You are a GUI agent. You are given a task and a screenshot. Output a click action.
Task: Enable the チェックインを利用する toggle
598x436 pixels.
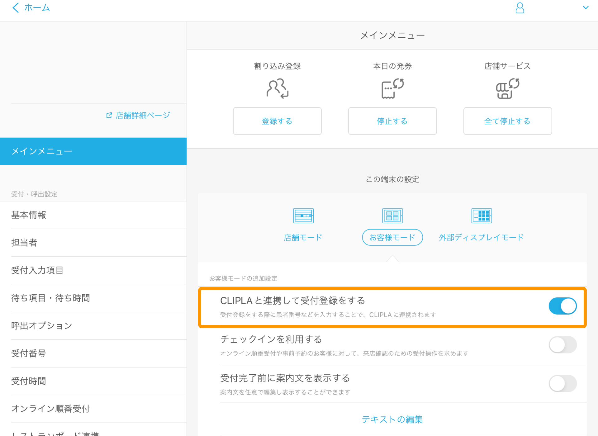click(x=562, y=345)
